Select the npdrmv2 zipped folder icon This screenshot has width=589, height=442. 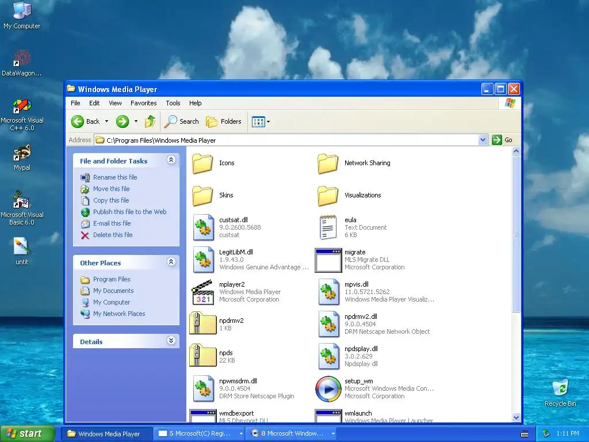click(203, 323)
